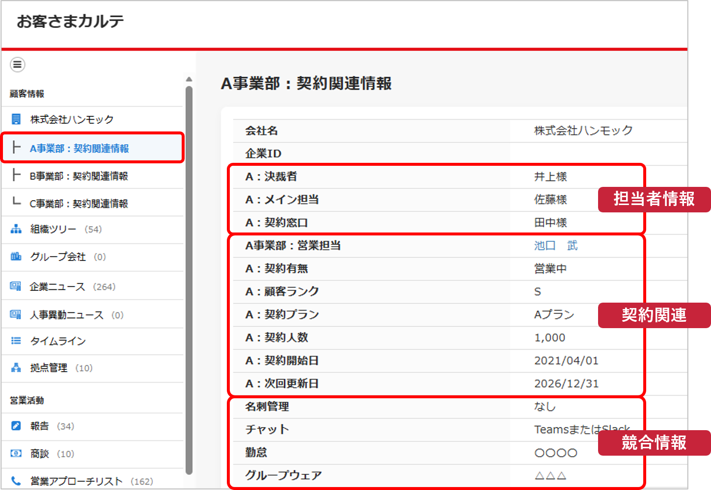Click the 池口 武 sales rep link
The width and height of the screenshot is (711, 490).
[556, 245]
